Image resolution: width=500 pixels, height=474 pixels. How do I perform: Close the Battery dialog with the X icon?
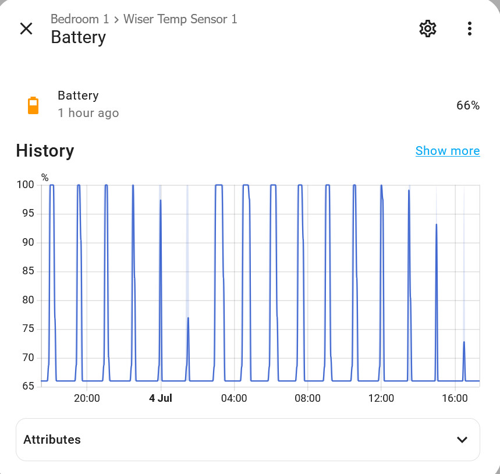26,29
